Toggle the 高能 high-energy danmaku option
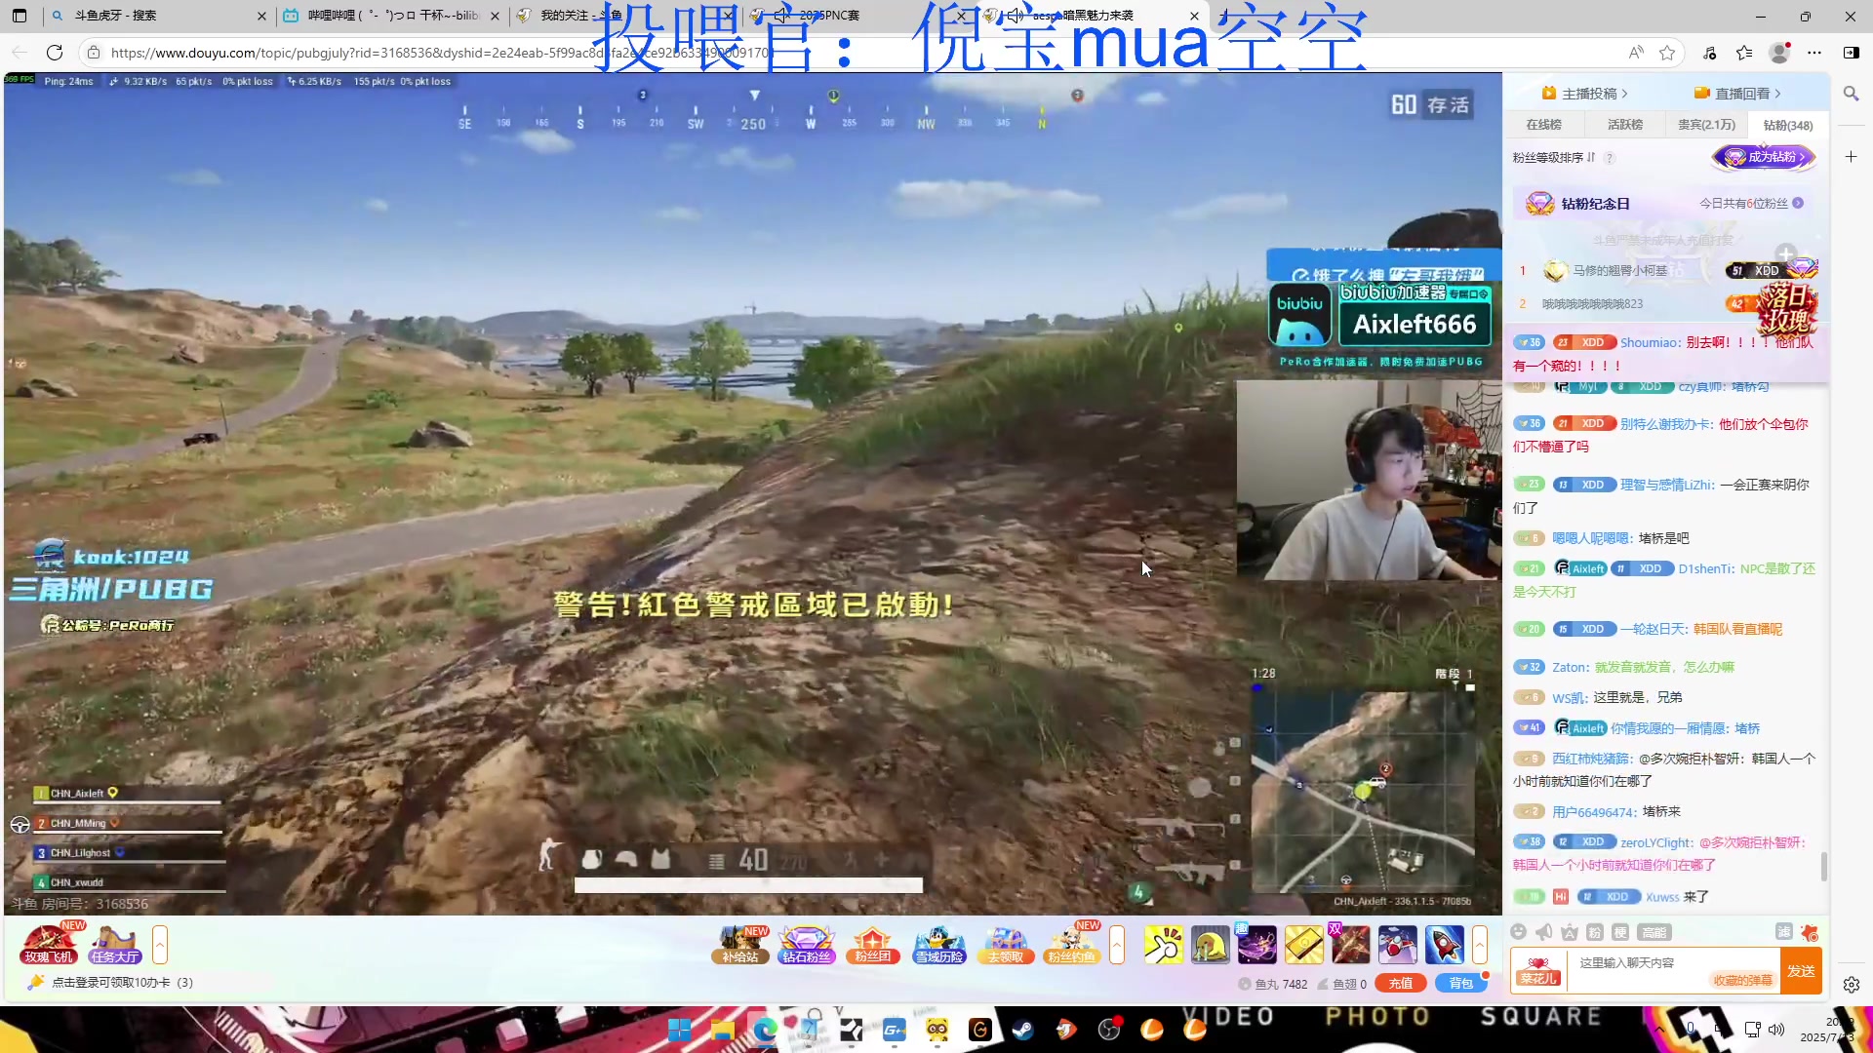This screenshot has width=1873, height=1053. pos(1654,932)
